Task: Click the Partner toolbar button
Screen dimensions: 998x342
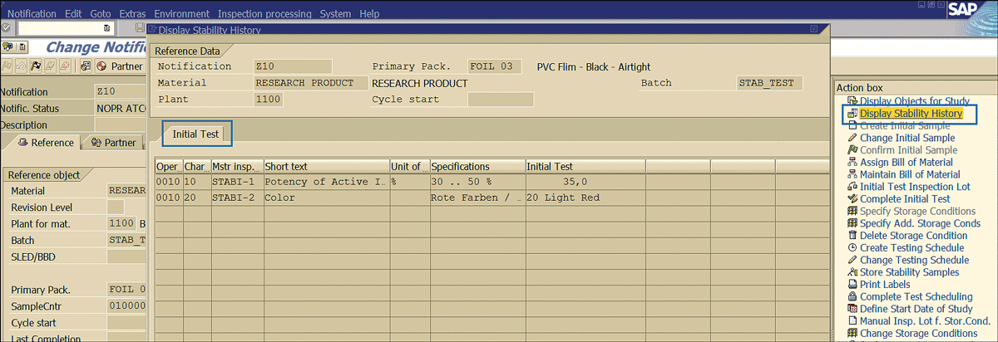Action: pyautogui.click(x=120, y=66)
